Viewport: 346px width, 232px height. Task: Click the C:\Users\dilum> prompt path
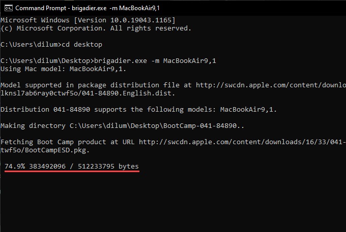tap(31, 44)
